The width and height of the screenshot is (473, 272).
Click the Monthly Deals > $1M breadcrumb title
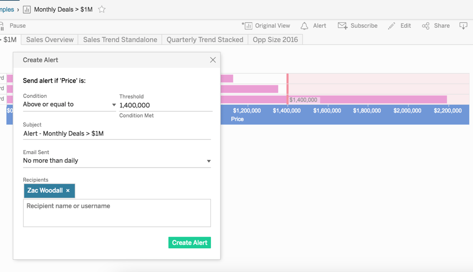(63, 9)
